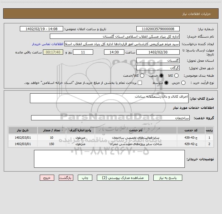Open مشاهده مدارک پیوستی (2) attachments
Screen dimensions: 222x214
(123, 178)
